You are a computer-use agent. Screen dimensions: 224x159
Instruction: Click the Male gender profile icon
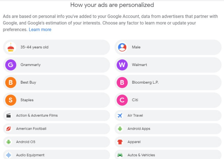[x=122, y=47]
